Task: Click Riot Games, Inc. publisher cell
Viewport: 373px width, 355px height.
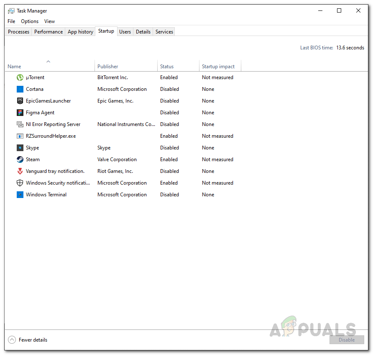Action: 115,171
